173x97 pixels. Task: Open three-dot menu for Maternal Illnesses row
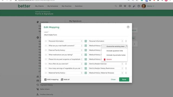click(126, 73)
